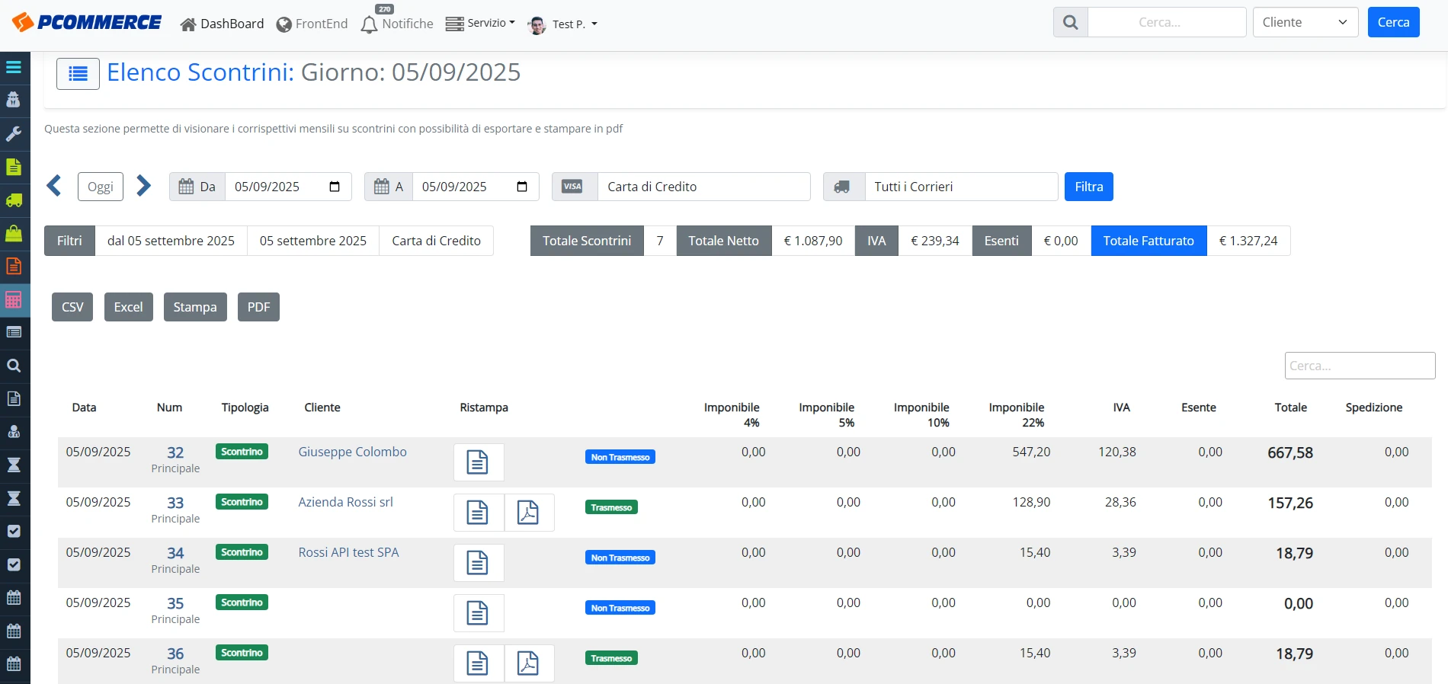Screen dimensions: 1448x684
Task: Open the Giuseppe Colombo customer link
Action: tap(352, 452)
